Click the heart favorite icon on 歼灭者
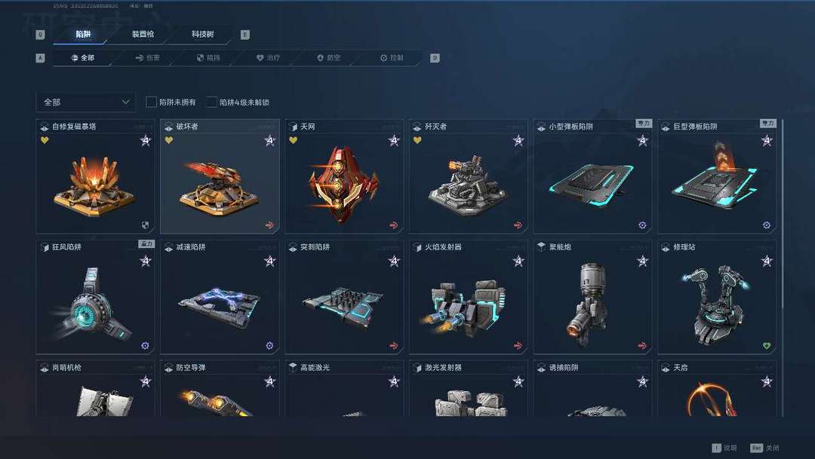Viewport: 815px width, 459px height. (x=417, y=140)
